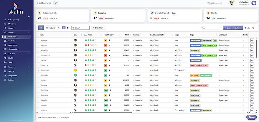Open the notifications bell
Image resolution: width=259 pixels, height=122 pixels.
(254, 3)
